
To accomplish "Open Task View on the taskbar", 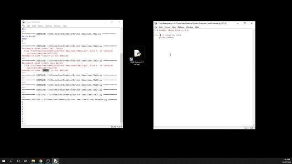I will pos(26,161).
